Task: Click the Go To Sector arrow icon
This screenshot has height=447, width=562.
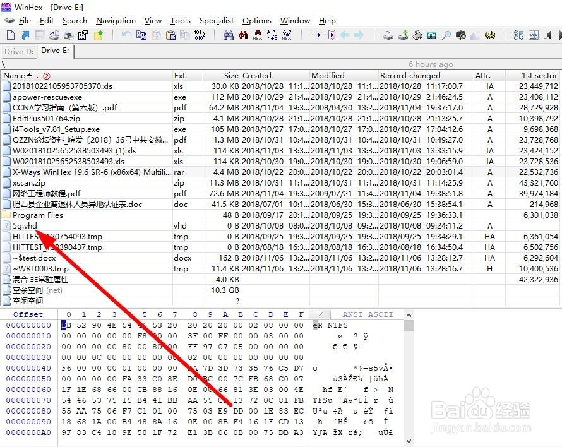Action: click(x=330, y=35)
